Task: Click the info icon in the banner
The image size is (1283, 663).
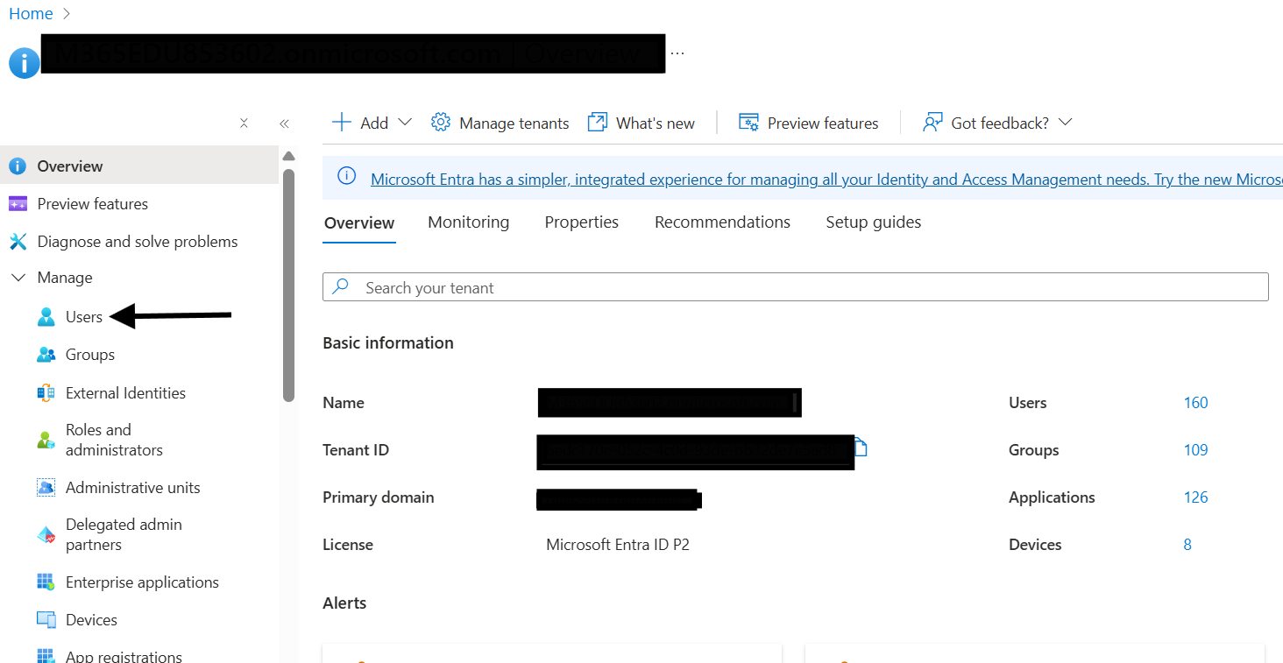Action: 347,176
